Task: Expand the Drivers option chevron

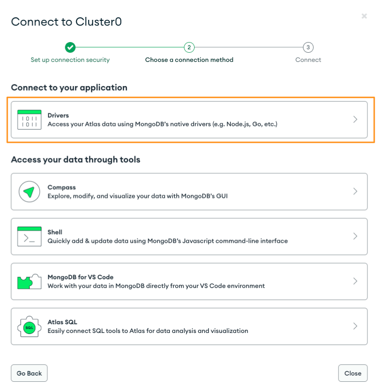Action: 355,120
